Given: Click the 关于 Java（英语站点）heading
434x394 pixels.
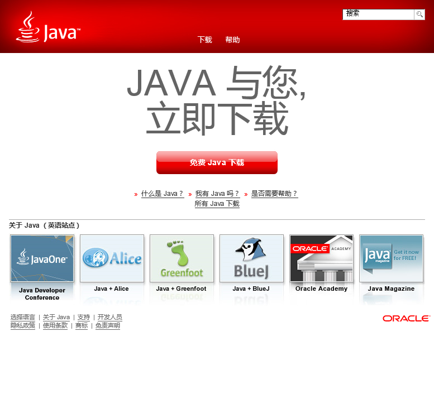Looking at the screenshot, I should [x=44, y=225].
